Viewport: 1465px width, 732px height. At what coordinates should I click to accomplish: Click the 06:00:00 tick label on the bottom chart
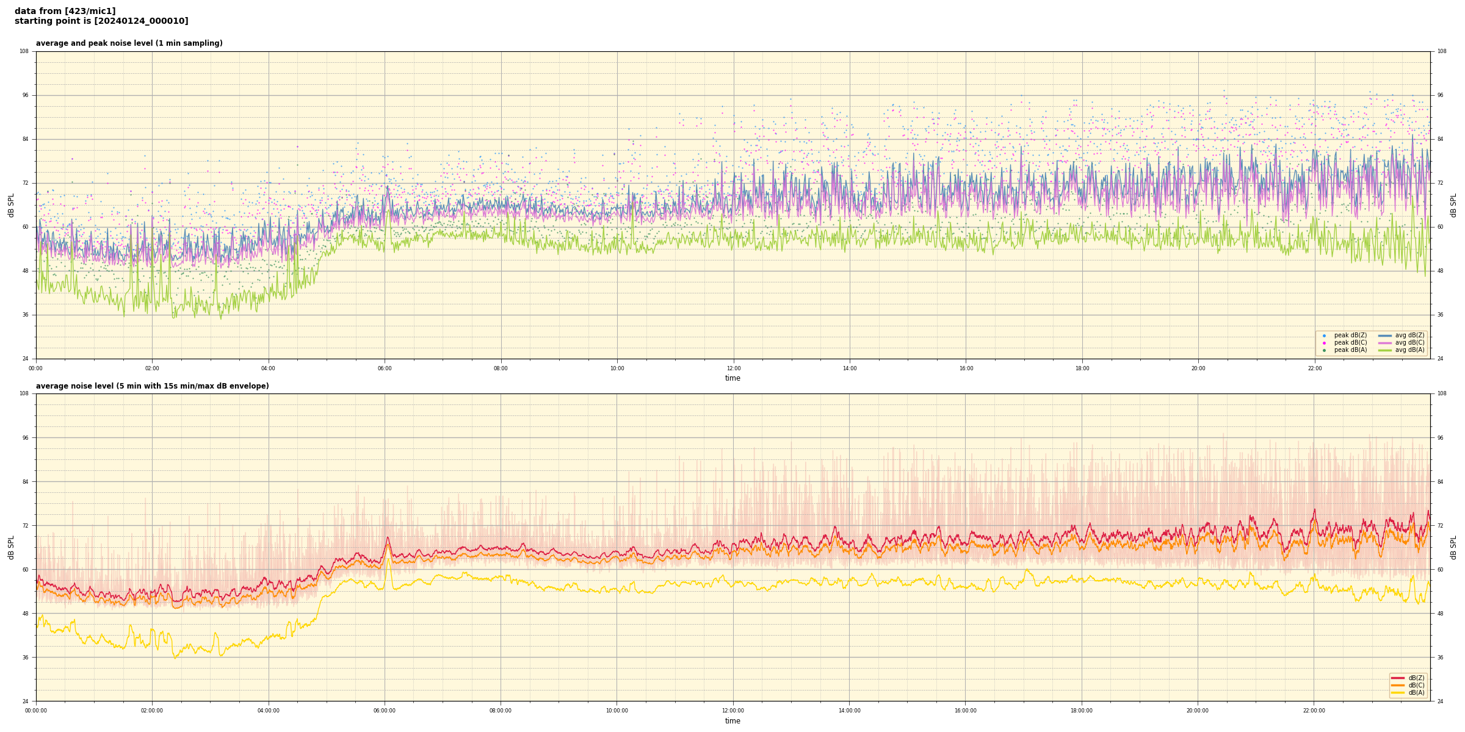point(385,711)
